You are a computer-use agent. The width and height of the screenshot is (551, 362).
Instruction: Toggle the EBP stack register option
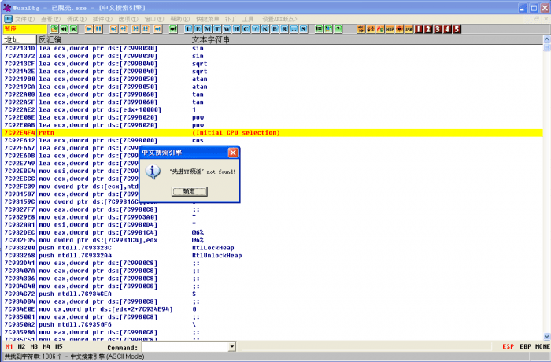525,346
